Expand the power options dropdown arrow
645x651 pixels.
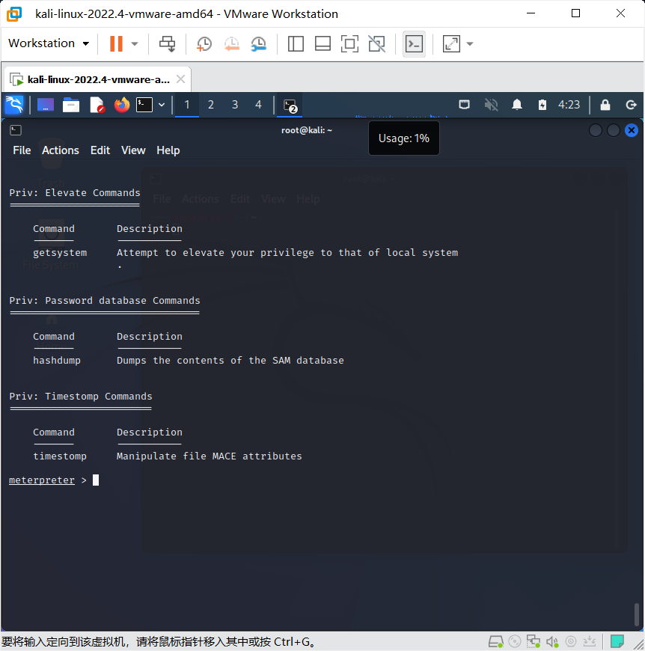135,43
